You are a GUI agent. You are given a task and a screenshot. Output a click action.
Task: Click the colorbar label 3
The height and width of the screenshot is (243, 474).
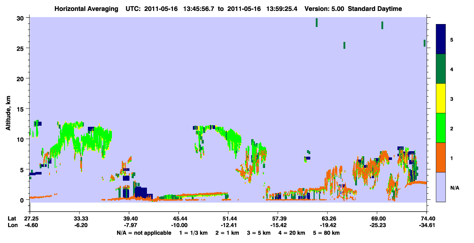coord(451,99)
